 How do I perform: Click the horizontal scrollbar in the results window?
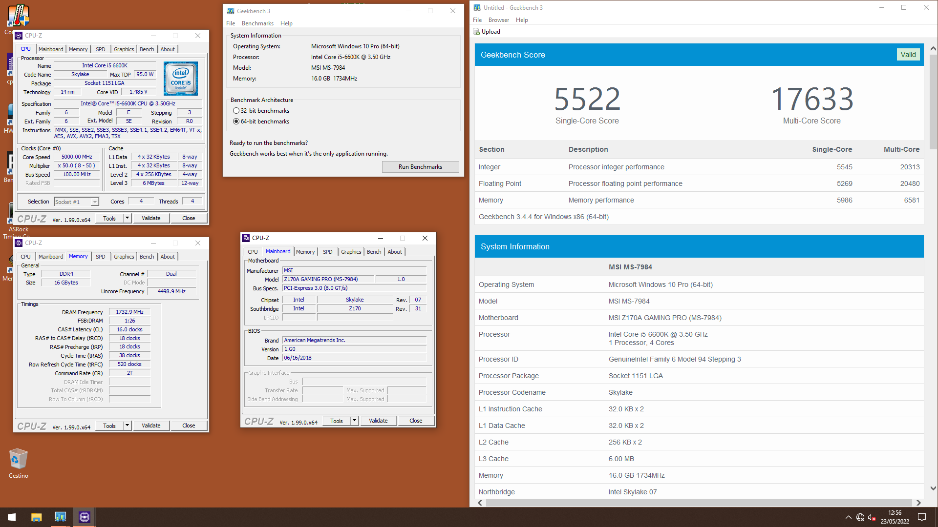coord(699,503)
